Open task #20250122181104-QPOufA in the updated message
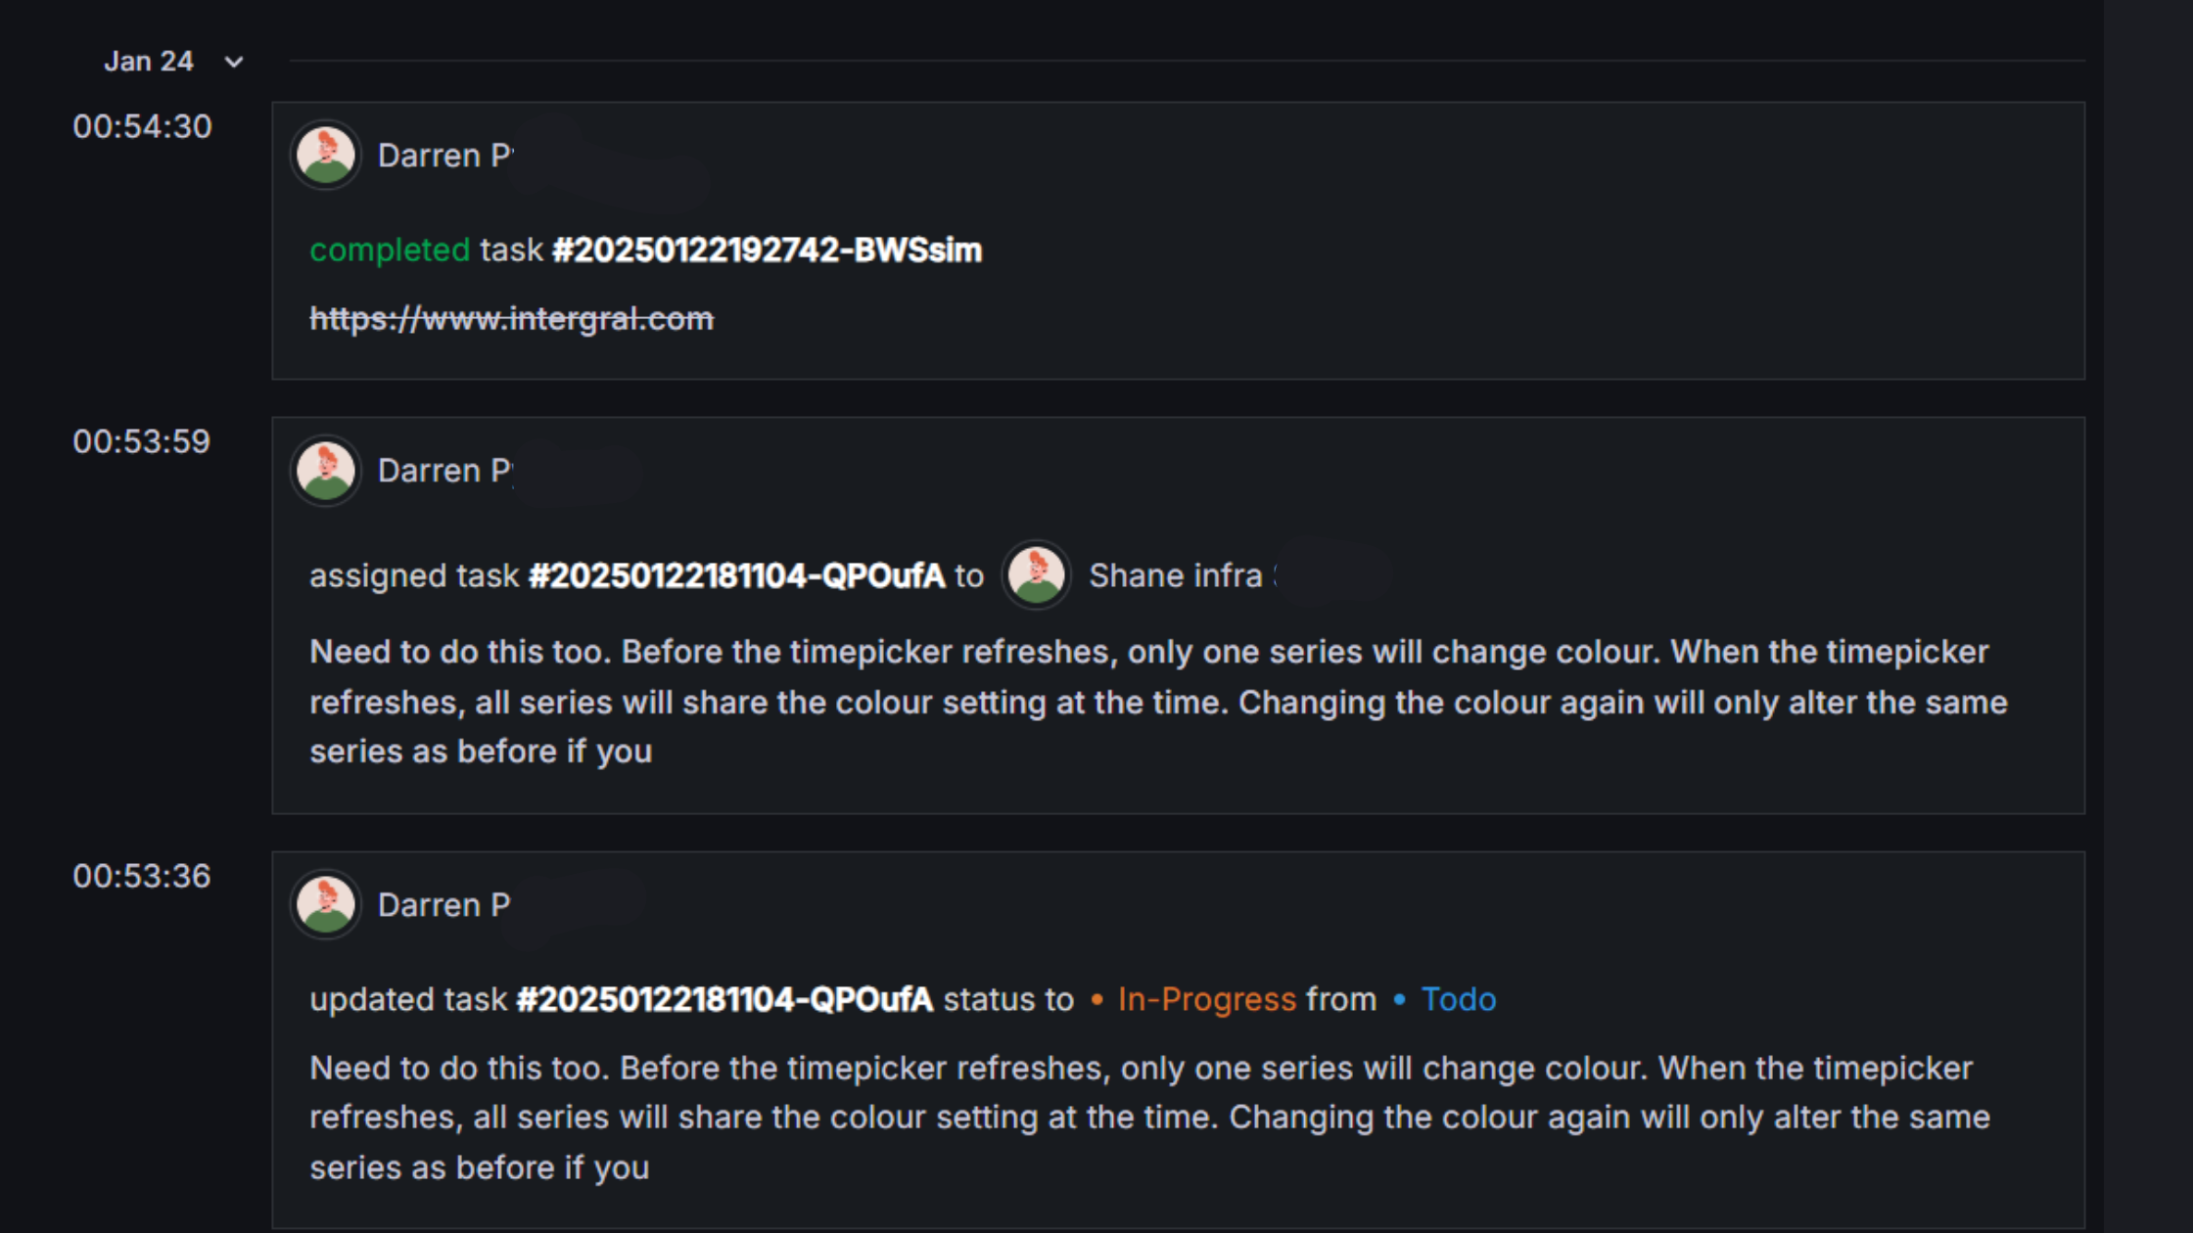The height and width of the screenshot is (1233, 2193). pyautogui.click(x=724, y=999)
